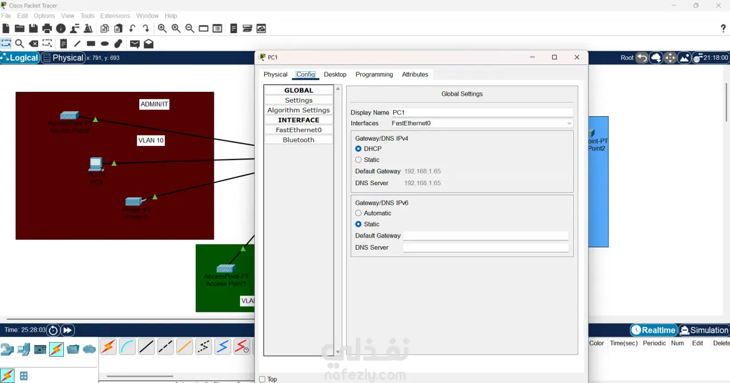
Task: Add a Complex PDU with the open envelope
Action: tap(148, 43)
